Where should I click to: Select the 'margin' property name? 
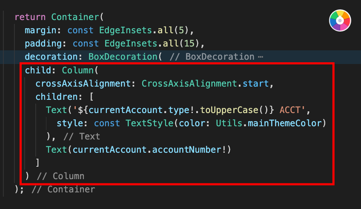(40, 30)
